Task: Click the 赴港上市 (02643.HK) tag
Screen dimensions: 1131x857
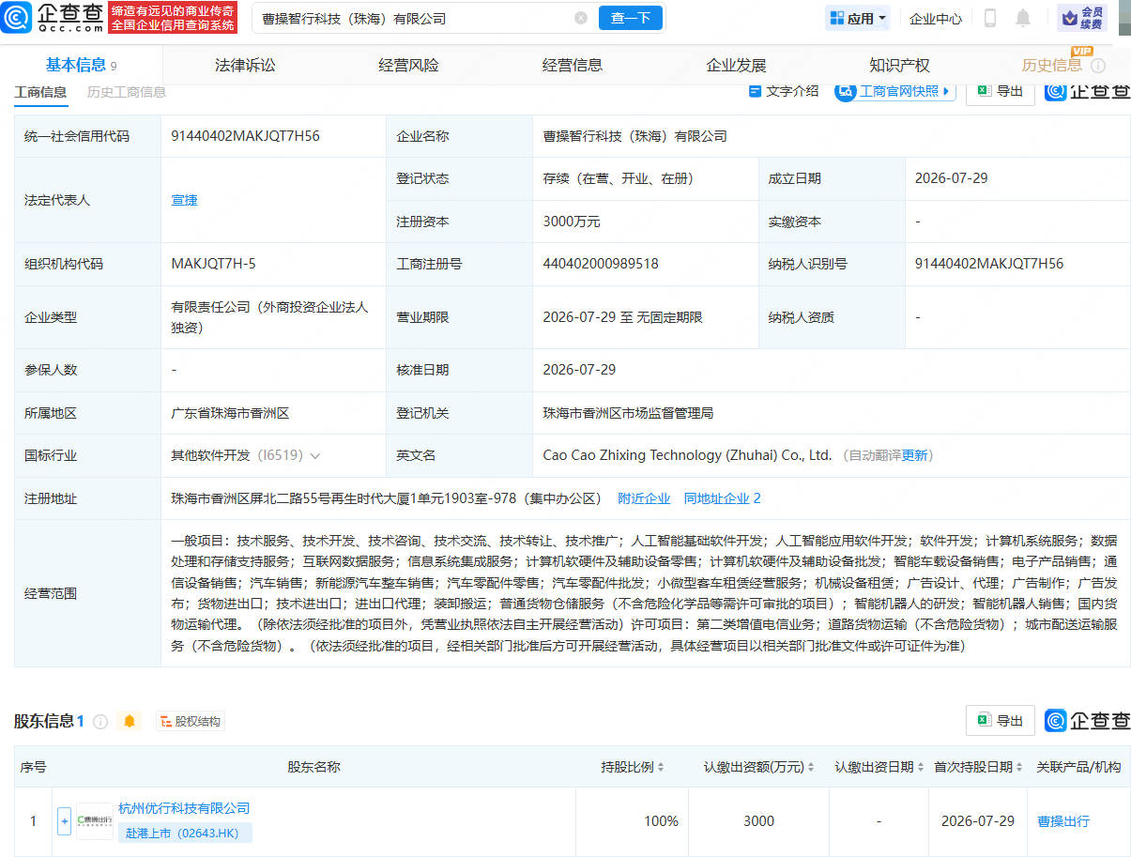Action: click(x=186, y=833)
